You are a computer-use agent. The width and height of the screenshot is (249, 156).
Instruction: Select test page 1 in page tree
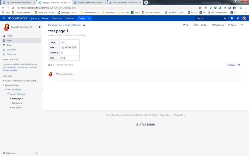coord(17,98)
